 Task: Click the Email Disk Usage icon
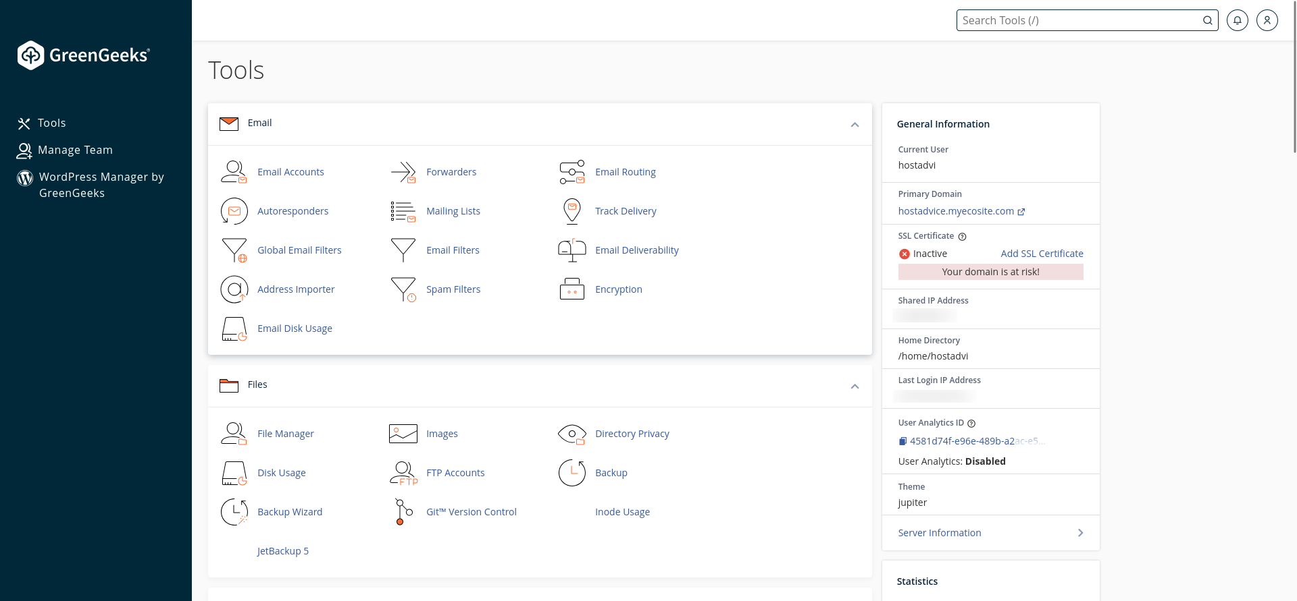(234, 328)
